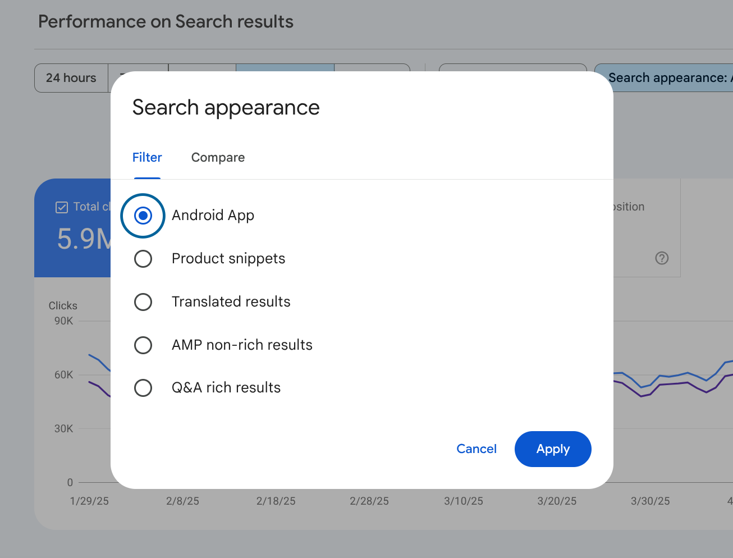Select Translated results in the filter list

(x=143, y=302)
